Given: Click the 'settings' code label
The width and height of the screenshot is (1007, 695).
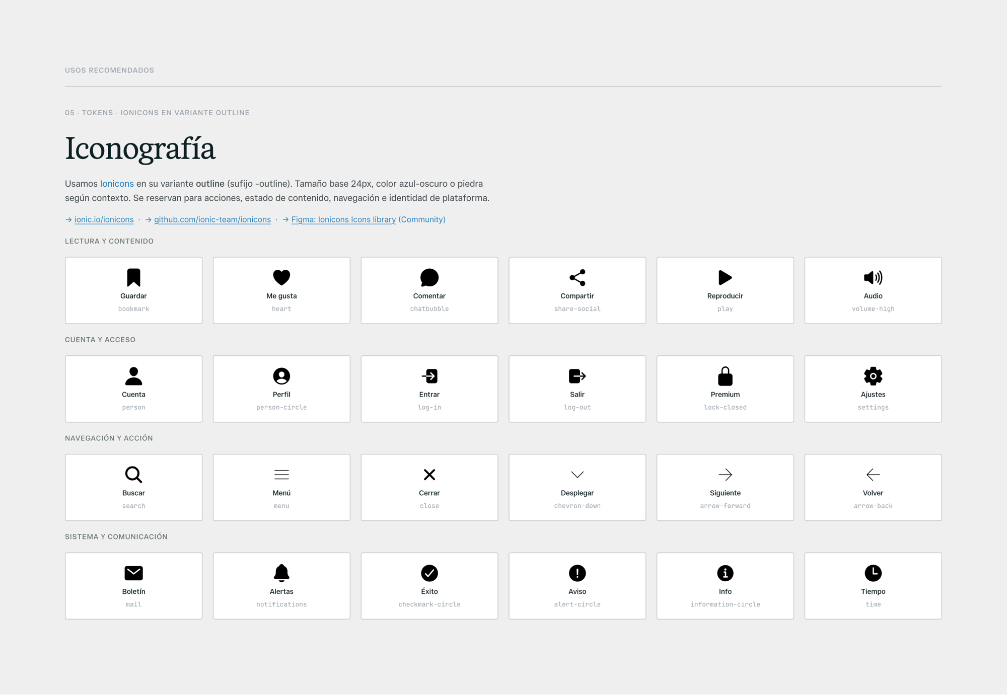Looking at the screenshot, I should 873,408.
